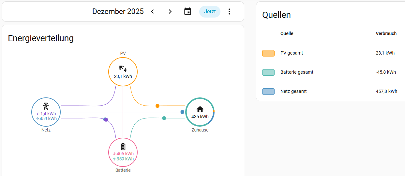The image size is (405, 176).
Task: Go to the previous month
Action: click(x=152, y=12)
